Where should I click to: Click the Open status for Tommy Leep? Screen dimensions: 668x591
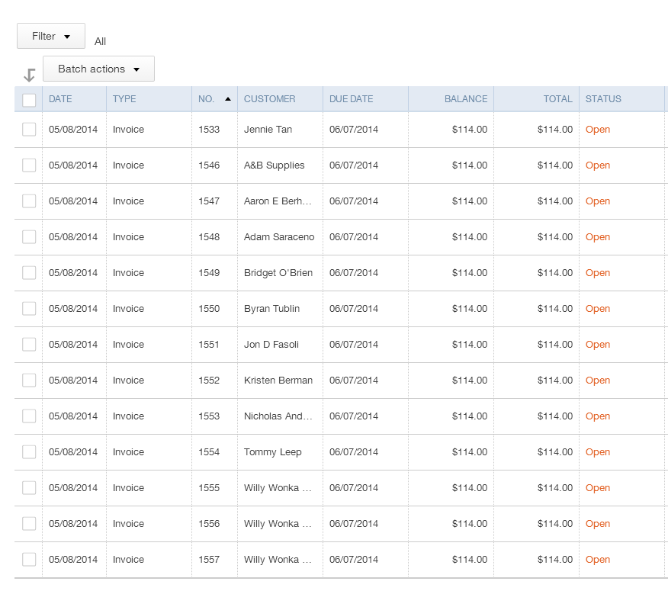pyautogui.click(x=598, y=451)
